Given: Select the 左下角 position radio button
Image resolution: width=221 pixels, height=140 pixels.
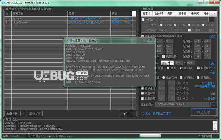Looking at the screenshot, I should click(x=189, y=25).
